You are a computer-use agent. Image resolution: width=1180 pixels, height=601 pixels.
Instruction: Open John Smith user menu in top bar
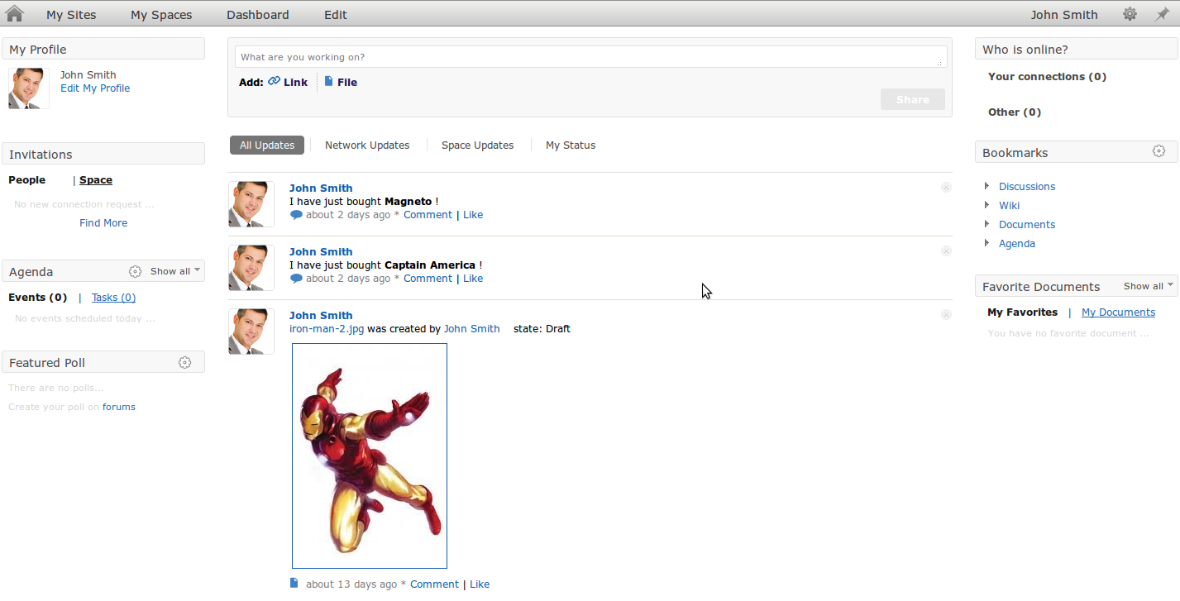tap(1064, 15)
